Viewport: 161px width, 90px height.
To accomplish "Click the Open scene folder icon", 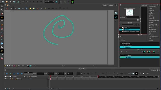I will (7, 2).
